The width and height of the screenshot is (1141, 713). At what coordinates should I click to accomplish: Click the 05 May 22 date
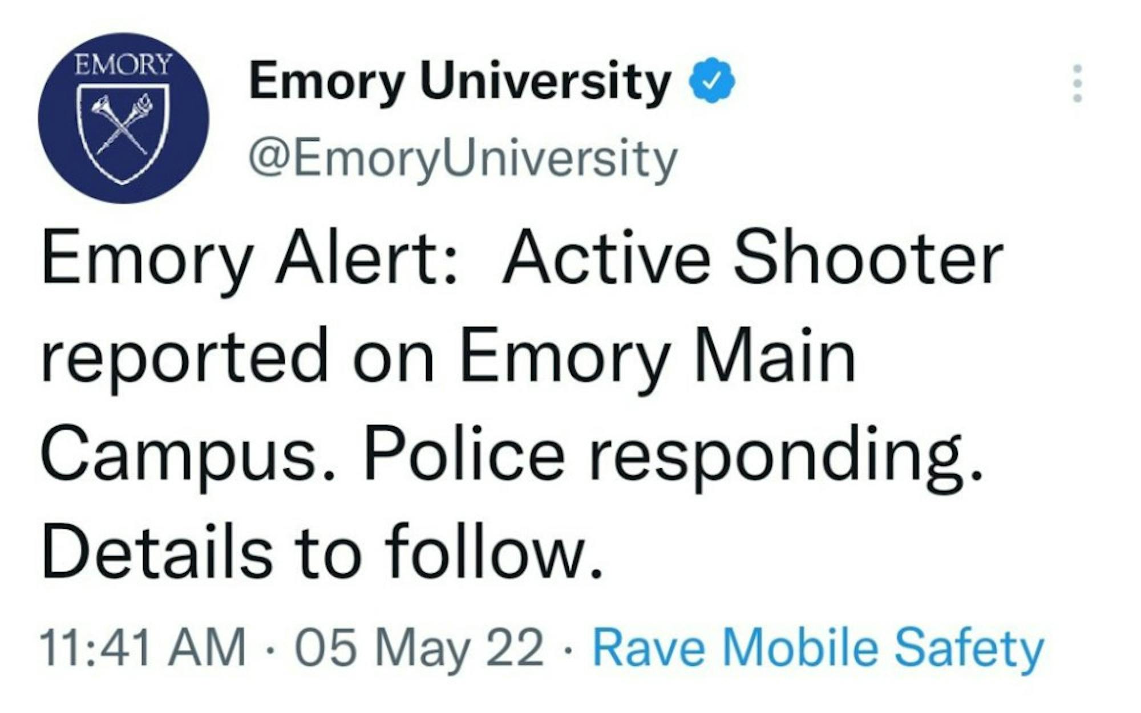coord(419,647)
